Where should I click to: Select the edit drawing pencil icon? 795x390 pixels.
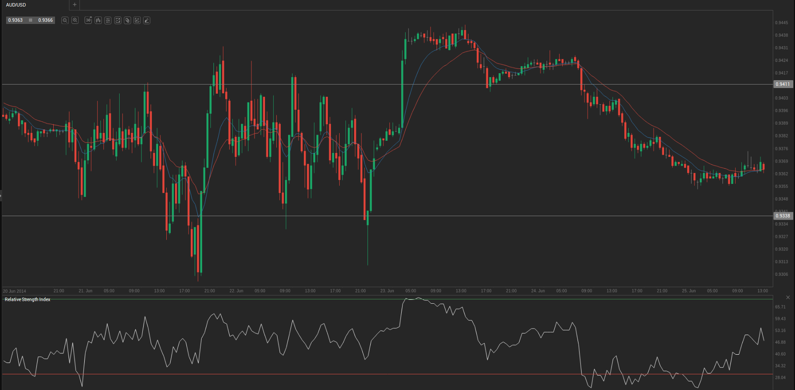tap(137, 20)
